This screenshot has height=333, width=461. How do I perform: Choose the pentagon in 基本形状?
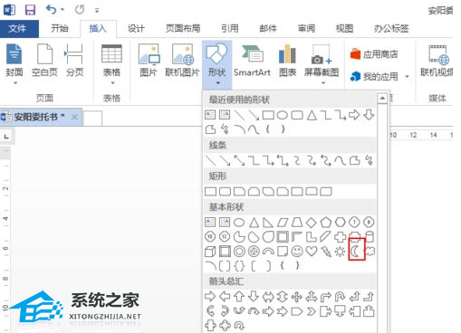[326, 223]
